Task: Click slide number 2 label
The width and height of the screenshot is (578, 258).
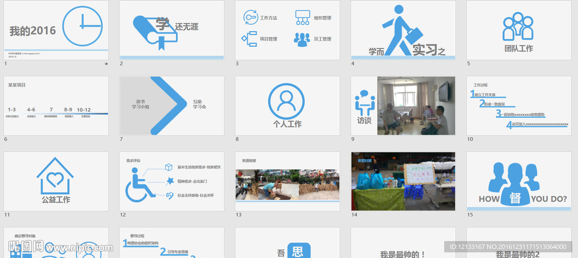Action: click(121, 63)
